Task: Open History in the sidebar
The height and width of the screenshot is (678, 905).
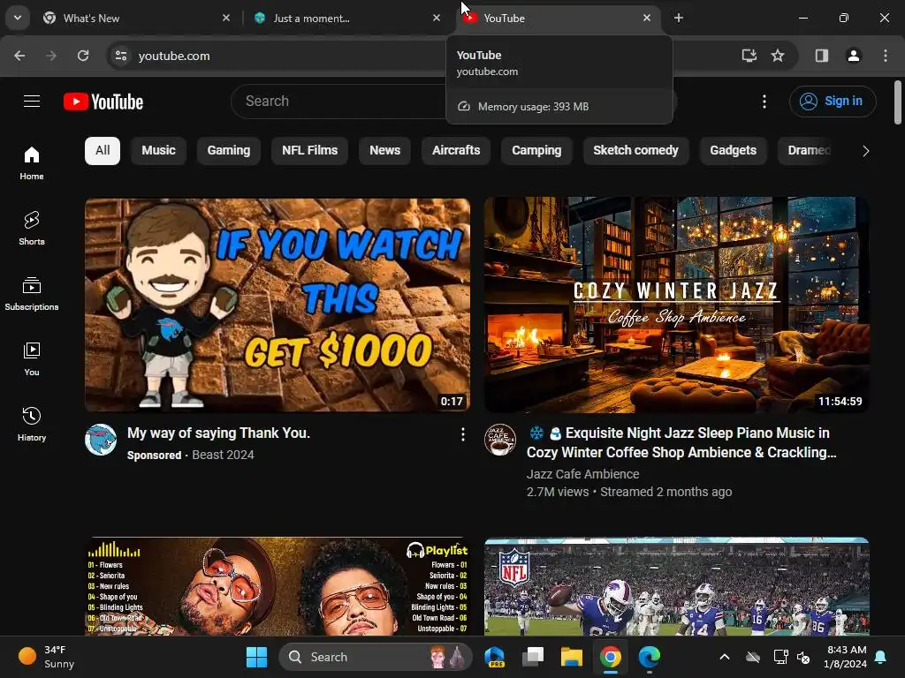Action: pos(32,425)
